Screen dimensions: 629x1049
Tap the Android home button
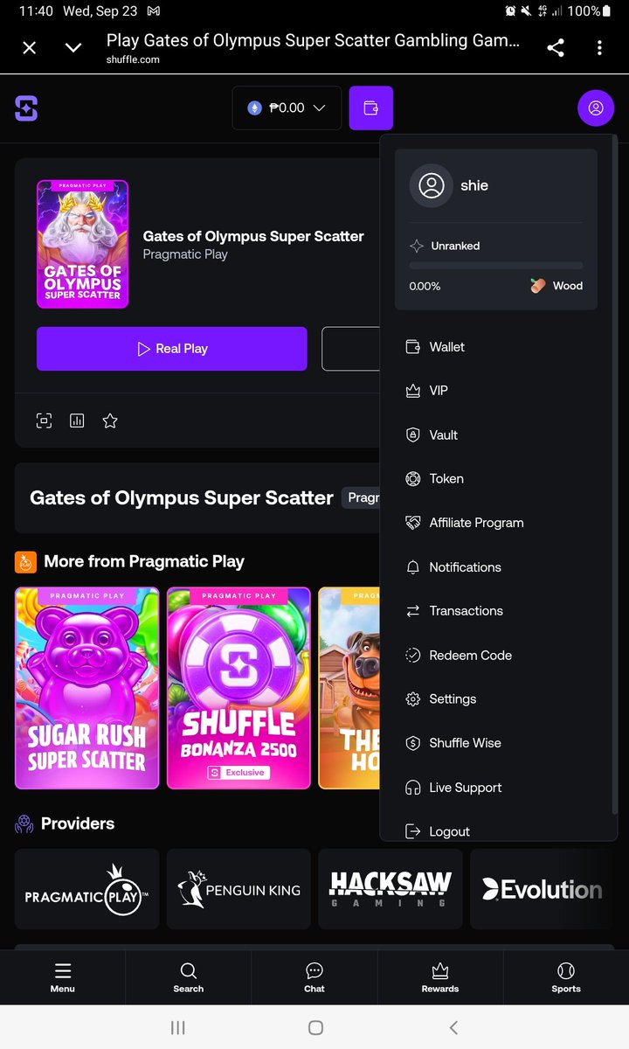click(315, 1028)
